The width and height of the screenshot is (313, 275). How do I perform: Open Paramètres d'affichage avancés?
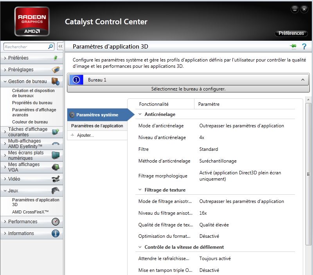tap(34, 112)
